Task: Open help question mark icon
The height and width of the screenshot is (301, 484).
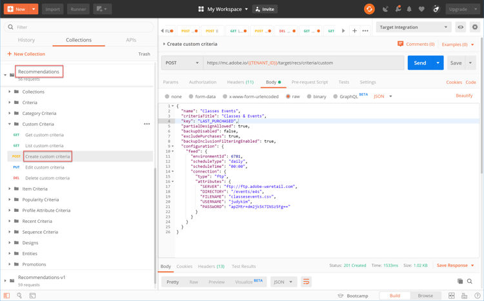Action: (477, 295)
